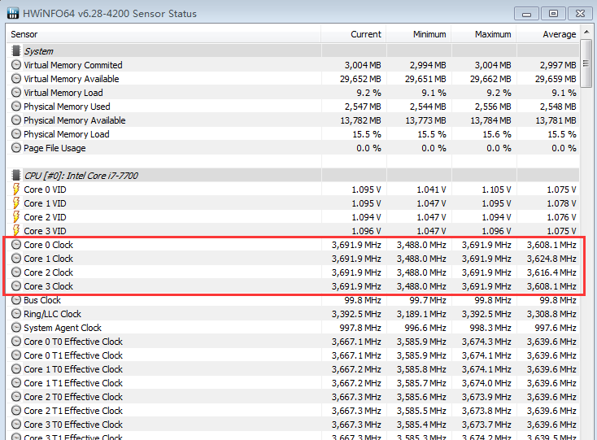Click the CPU [#0] Intel Core i7-7700 chip icon

(x=16, y=175)
